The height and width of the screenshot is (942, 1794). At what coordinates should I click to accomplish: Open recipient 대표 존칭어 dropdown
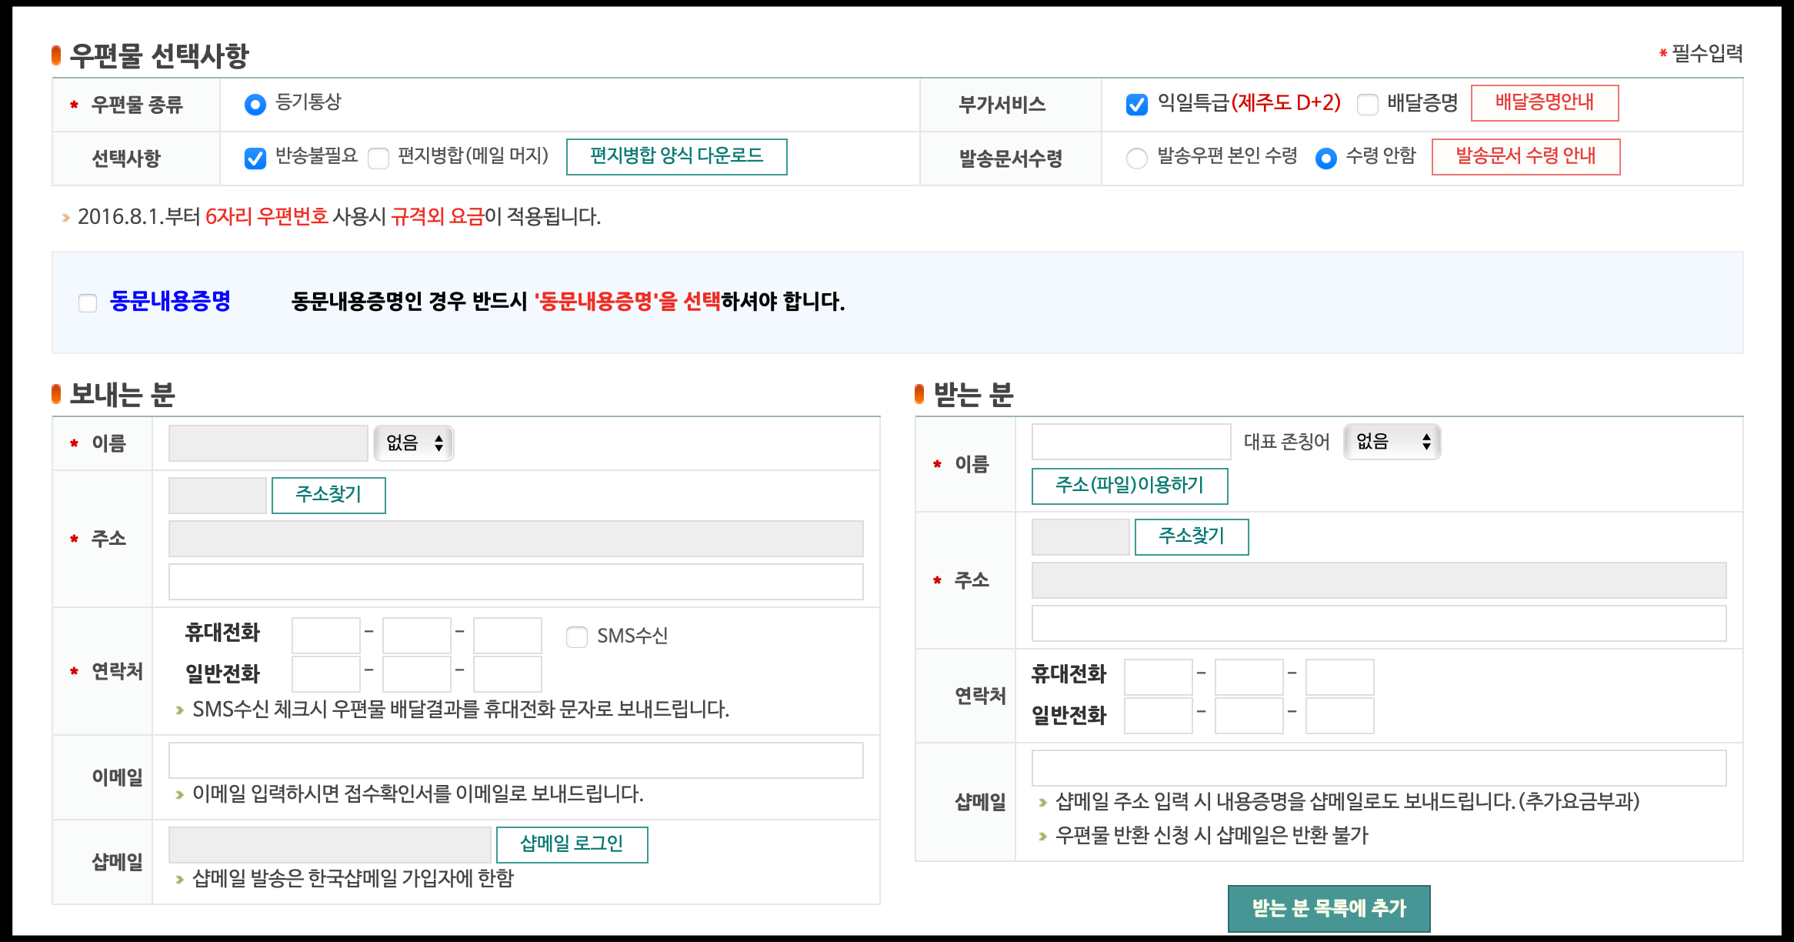pyautogui.click(x=1392, y=442)
